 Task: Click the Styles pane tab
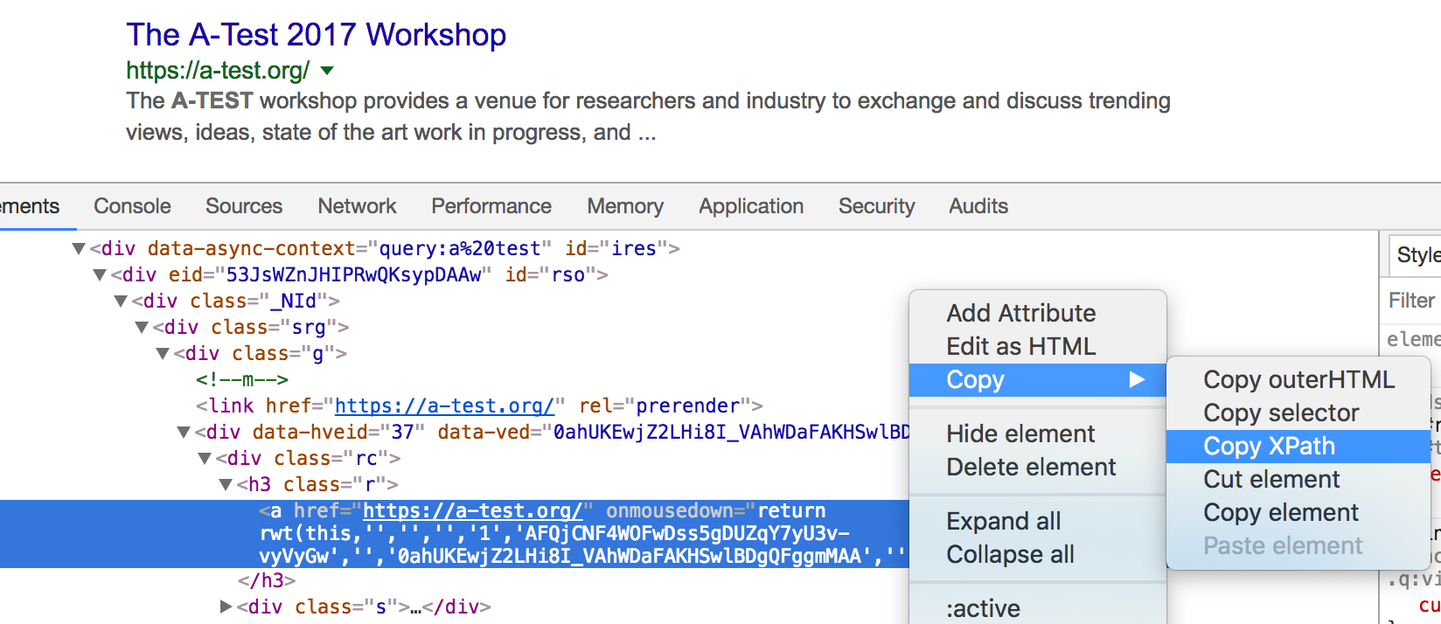click(x=1417, y=255)
